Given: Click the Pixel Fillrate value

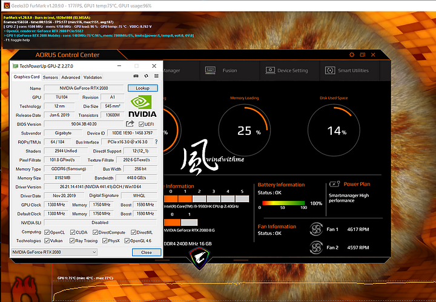Looking at the screenshot, I should (x=62, y=160).
